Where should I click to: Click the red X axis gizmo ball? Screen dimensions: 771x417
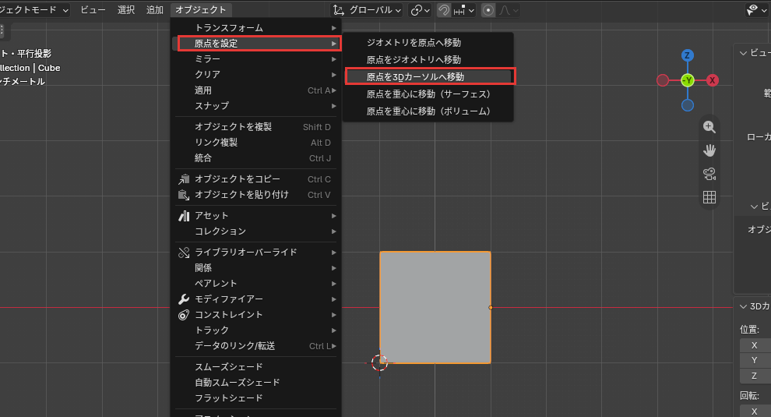(712, 80)
